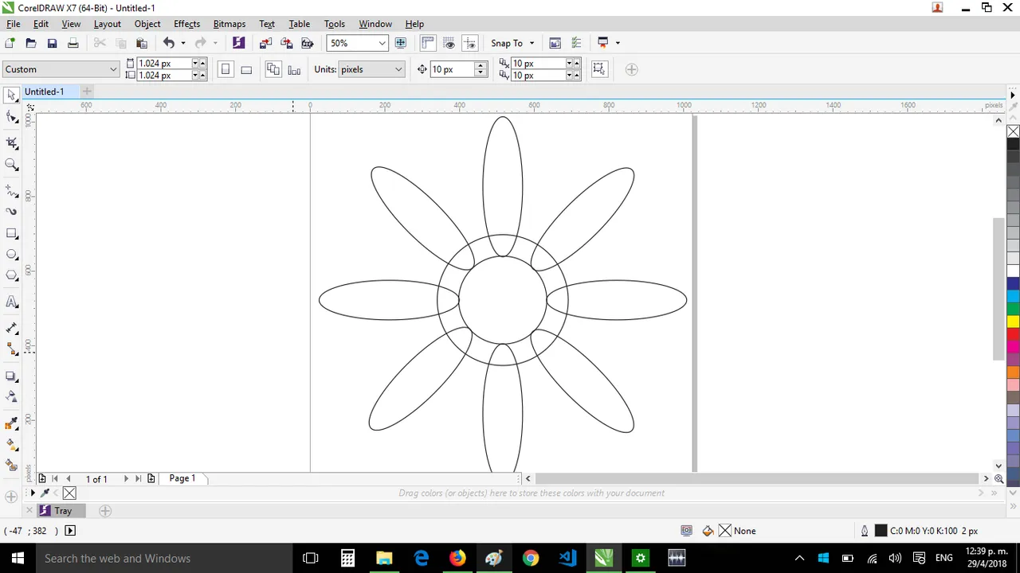Set landscape page orientation
Image resolution: width=1020 pixels, height=573 pixels.
point(246,69)
